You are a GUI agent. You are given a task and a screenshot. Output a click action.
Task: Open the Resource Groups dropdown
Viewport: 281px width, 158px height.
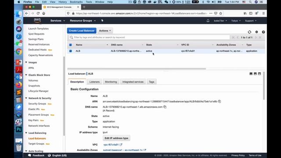click(x=83, y=21)
